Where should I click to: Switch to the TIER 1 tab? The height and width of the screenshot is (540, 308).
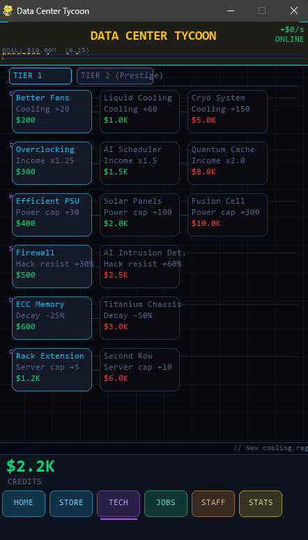[40, 76]
